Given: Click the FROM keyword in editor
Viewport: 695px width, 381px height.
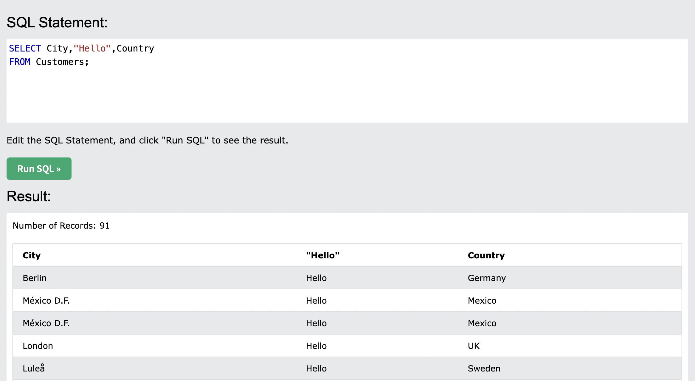Looking at the screenshot, I should click(x=20, y=62).
